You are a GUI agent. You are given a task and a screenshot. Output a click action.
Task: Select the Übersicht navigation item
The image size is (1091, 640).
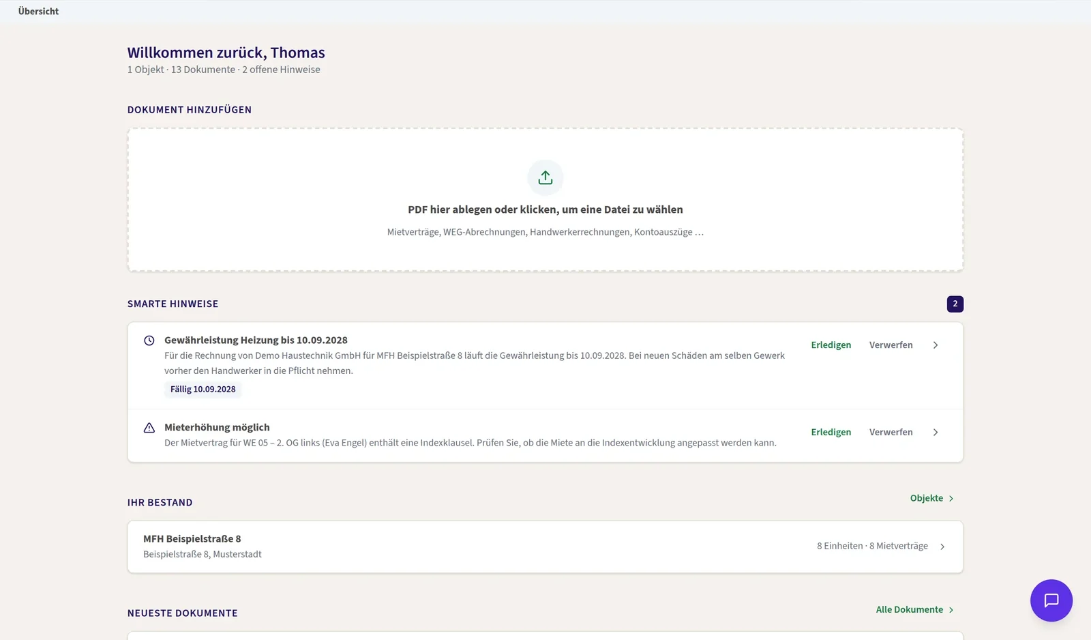(x=38, y=11)
